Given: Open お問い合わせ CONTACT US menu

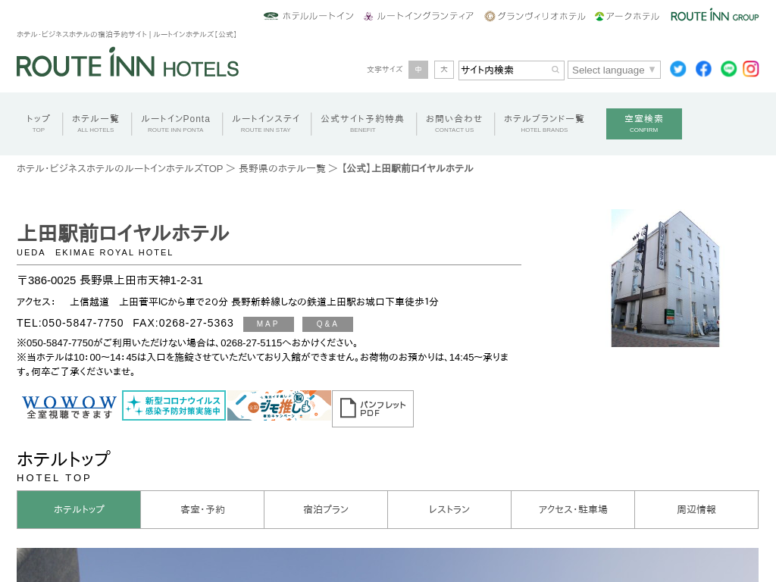Looking at the screenshot, I should pos(455,124).
